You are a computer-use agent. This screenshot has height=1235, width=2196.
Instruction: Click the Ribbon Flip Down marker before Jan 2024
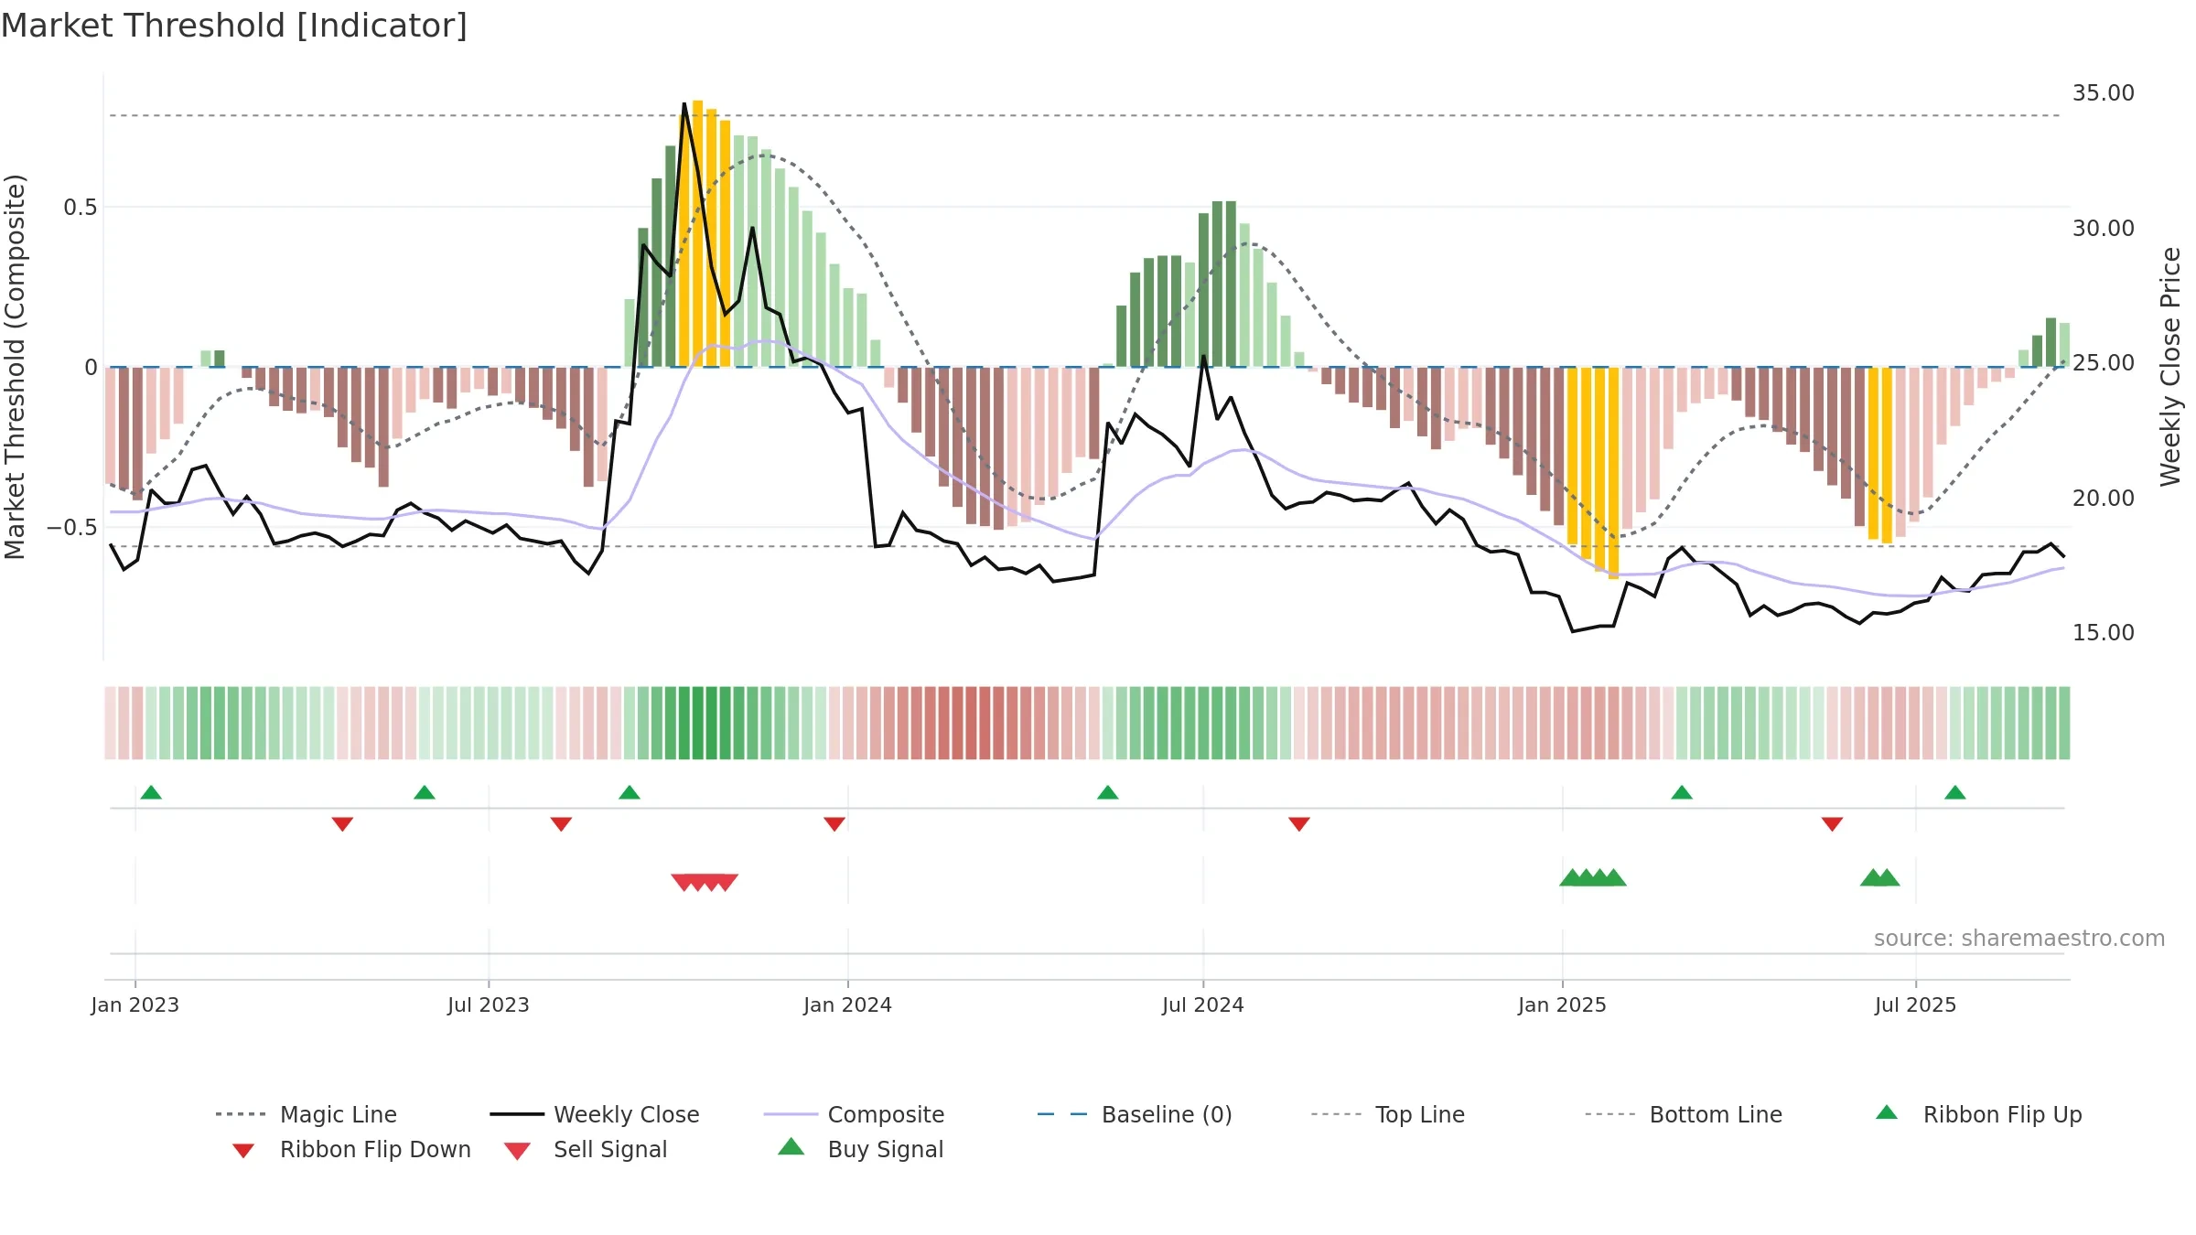click(x=834, y=824)
